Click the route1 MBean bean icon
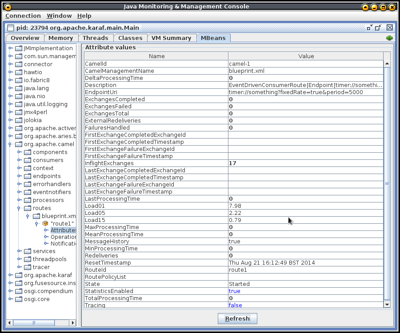Viewport: 400px width, 333px height. click(x=45, y=223)
